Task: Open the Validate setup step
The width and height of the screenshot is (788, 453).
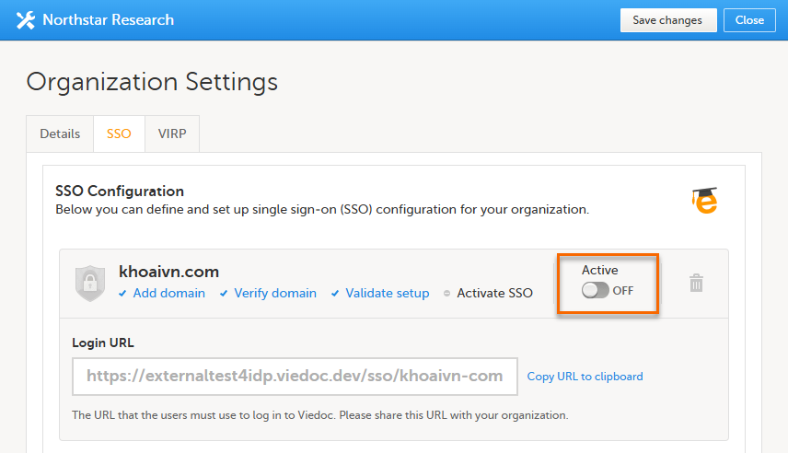Action: coord(388,294)
